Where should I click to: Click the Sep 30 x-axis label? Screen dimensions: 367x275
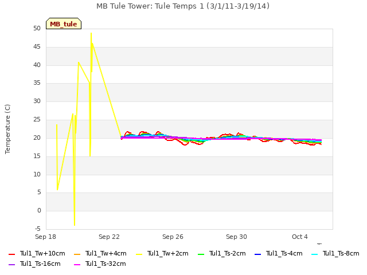236,237
